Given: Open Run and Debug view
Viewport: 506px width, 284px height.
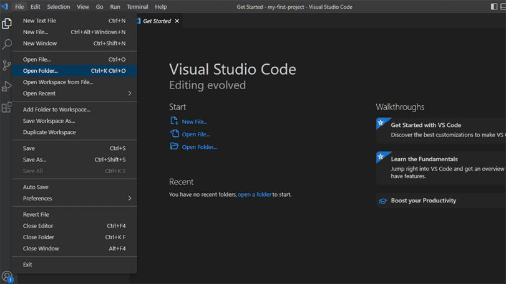Looking at the screenshot, I should pyautogui.click(x=6, y=87).
